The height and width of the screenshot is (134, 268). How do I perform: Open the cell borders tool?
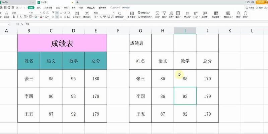[25, 17]
